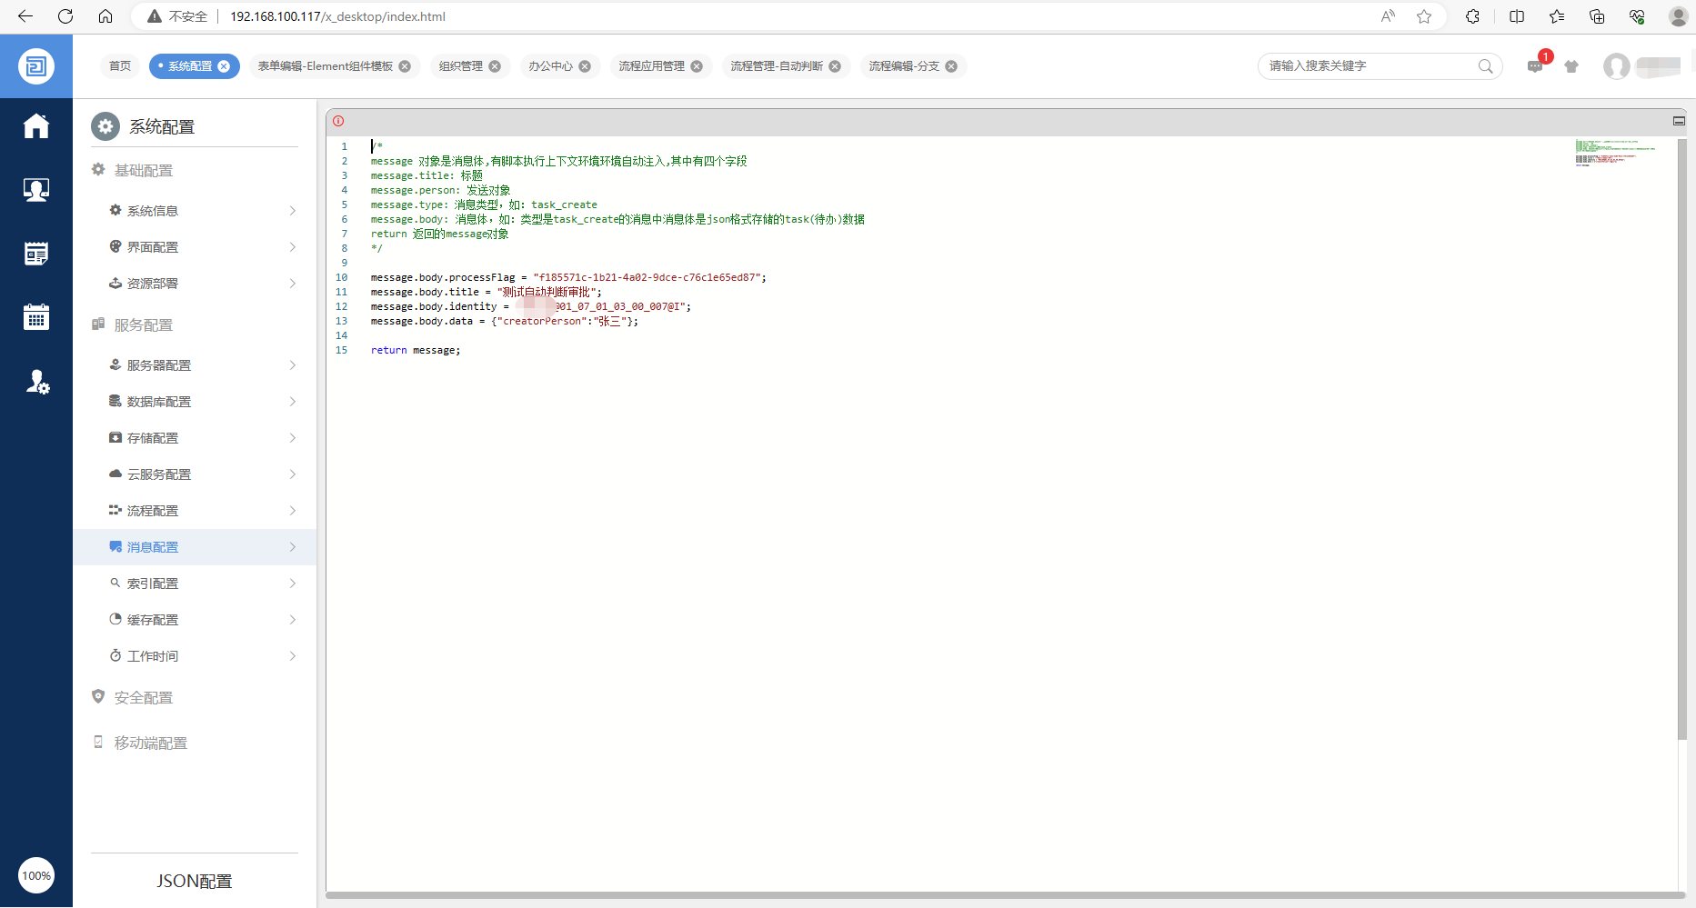Open browser collections icon
The width and height of the screenshot is (1696, 908).
[1597, 16]
